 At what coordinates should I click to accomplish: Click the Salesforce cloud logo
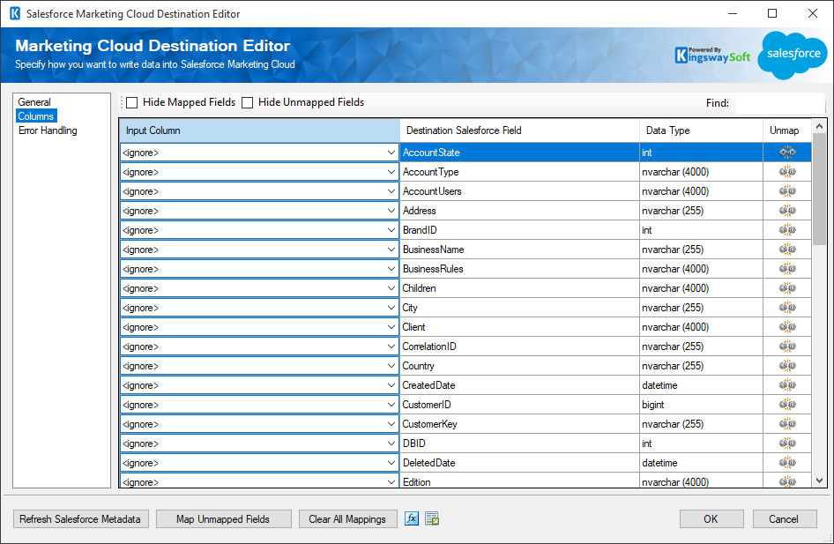tap(793, 55)
